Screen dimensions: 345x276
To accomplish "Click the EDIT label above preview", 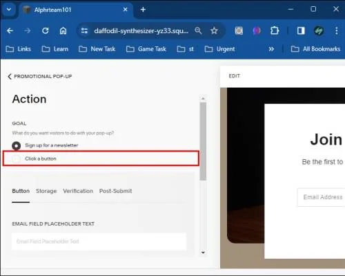I will coord(235,76).
